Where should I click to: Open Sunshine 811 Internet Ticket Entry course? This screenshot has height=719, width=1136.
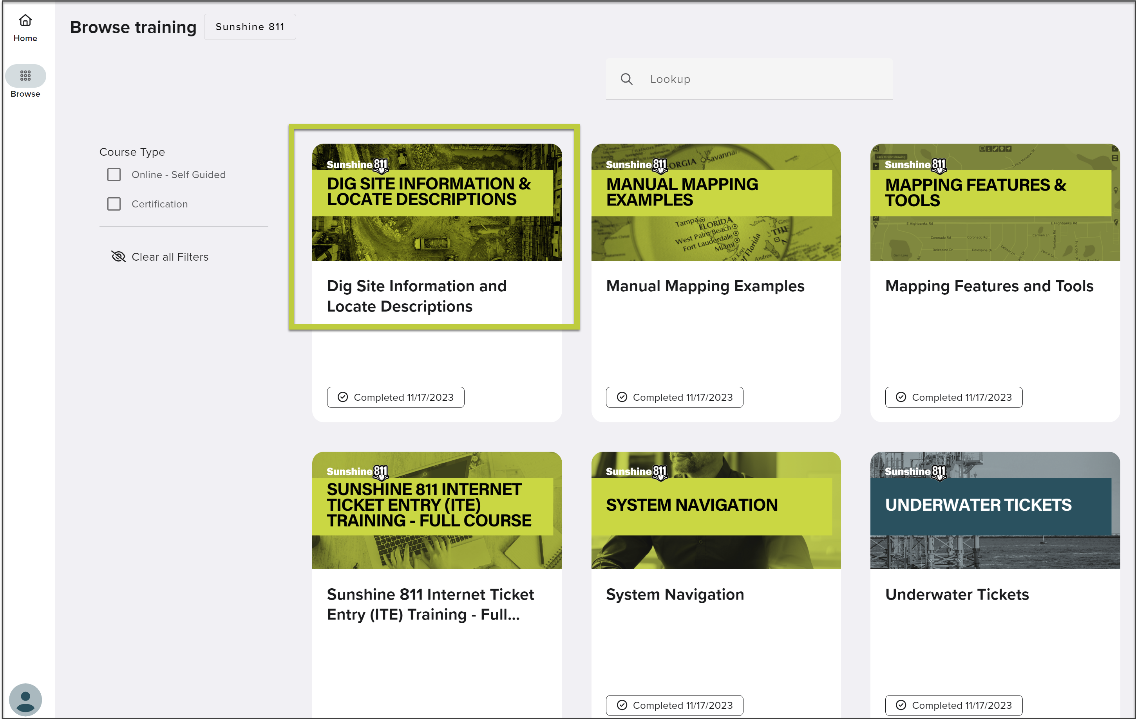pos(430,604)
